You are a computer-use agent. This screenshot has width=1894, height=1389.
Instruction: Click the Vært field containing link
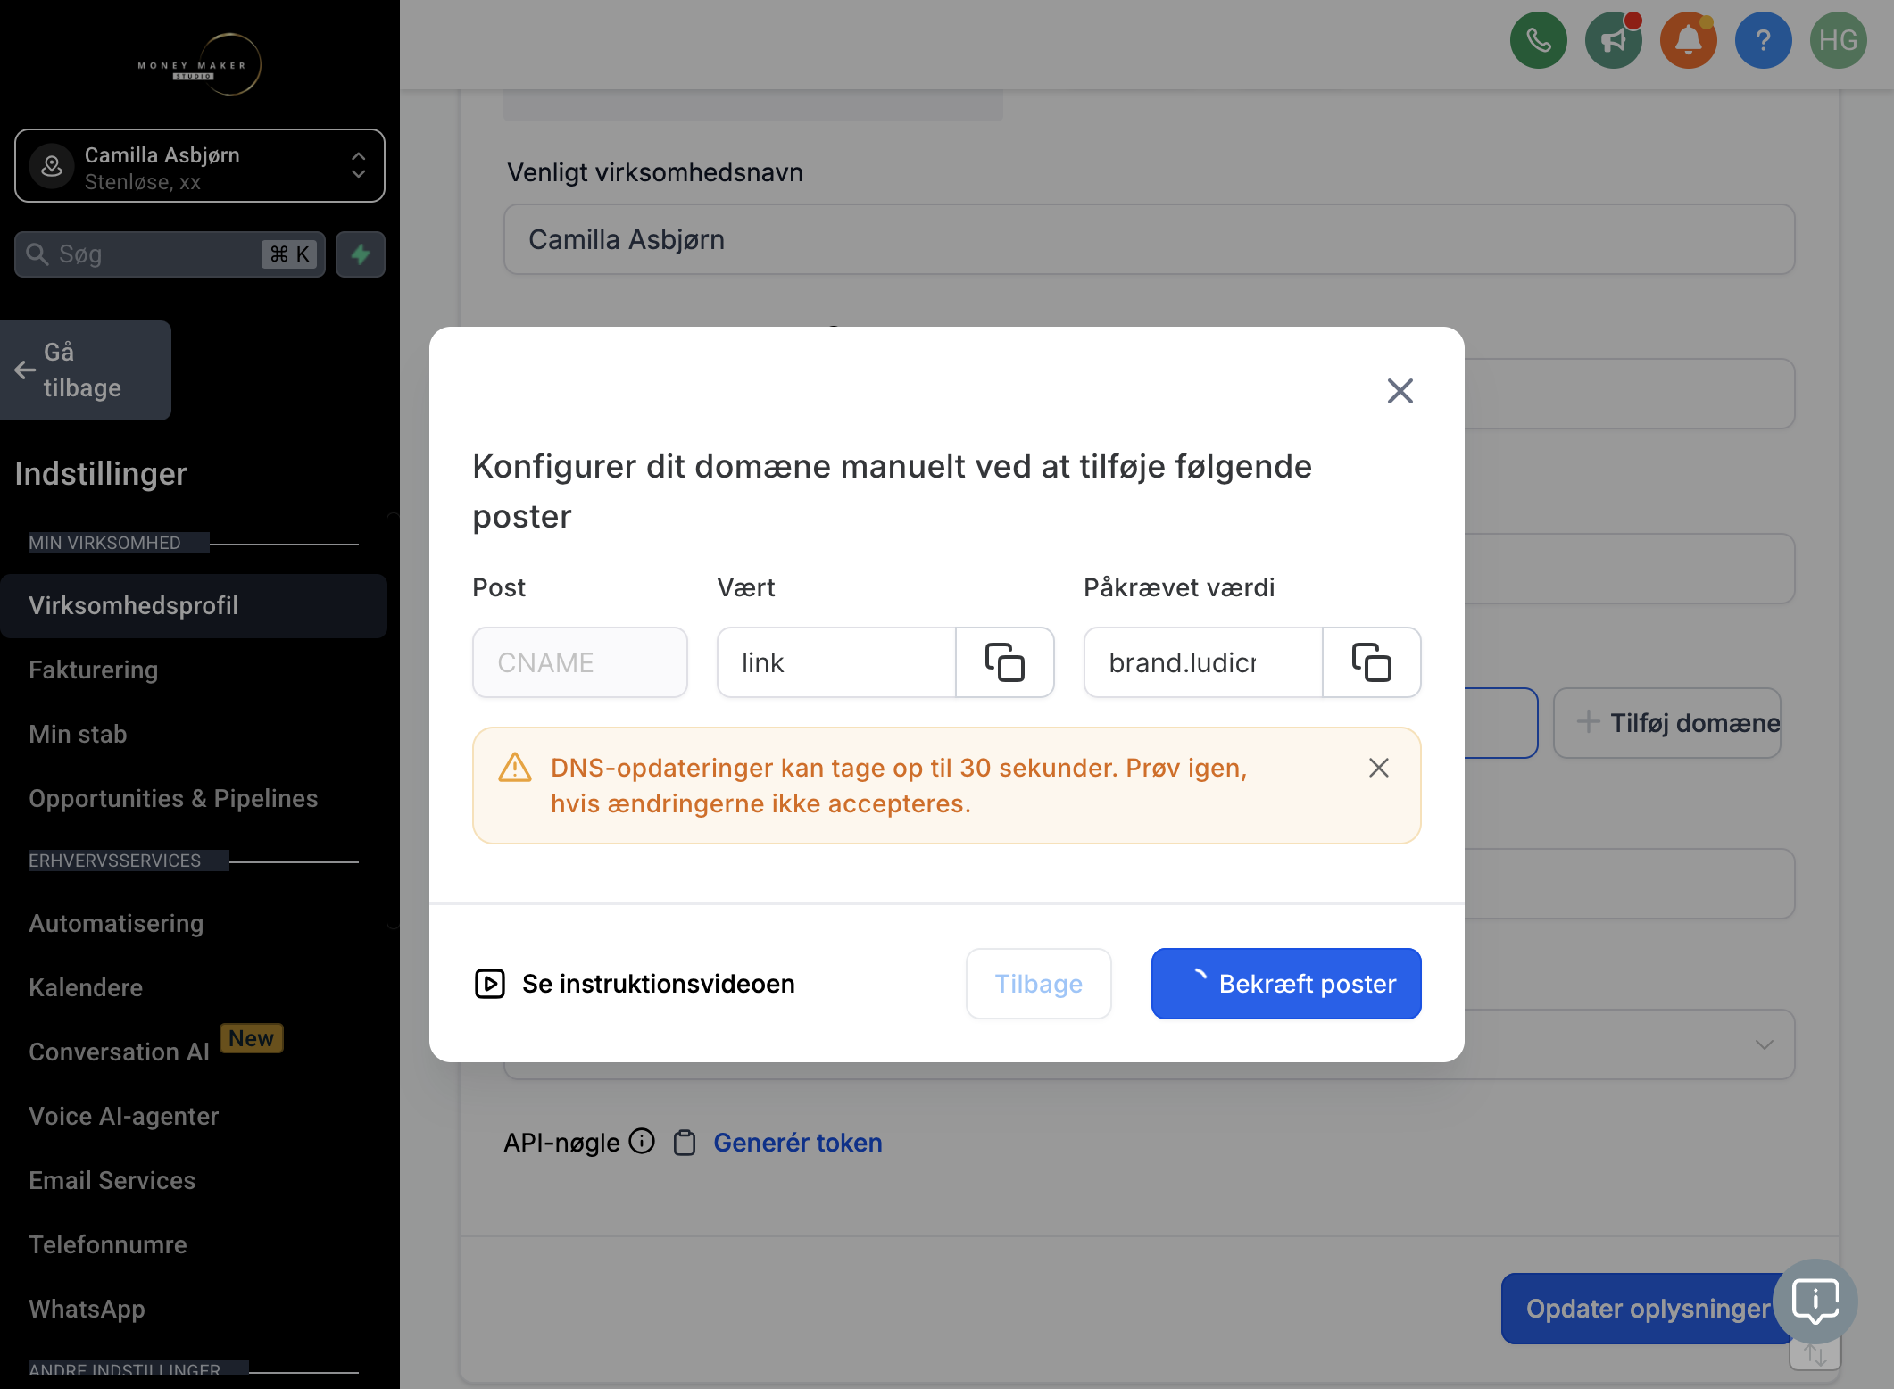(x=836, y=662)
